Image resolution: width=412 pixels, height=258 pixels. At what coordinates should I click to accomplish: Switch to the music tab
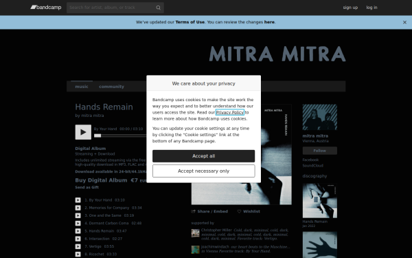tap(82, 87)
